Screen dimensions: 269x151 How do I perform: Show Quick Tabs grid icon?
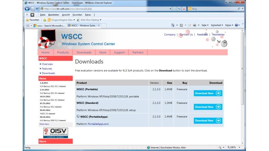point(28,26)
